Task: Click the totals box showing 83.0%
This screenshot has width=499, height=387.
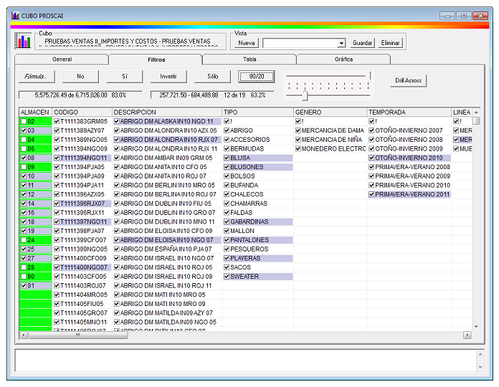Action: (x=80, y=95)
